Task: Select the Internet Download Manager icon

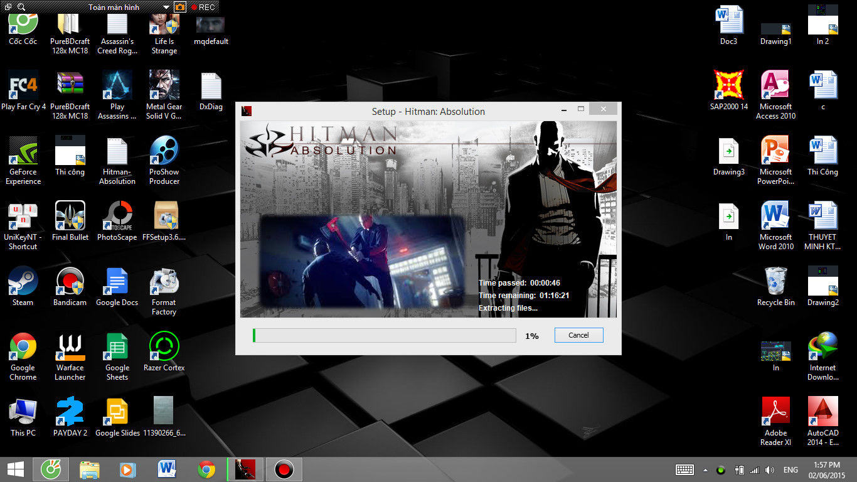Action: (822, 347)
